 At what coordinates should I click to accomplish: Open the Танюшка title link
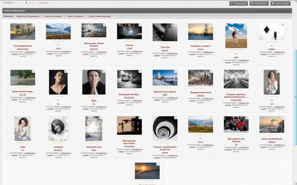(58, 147)
